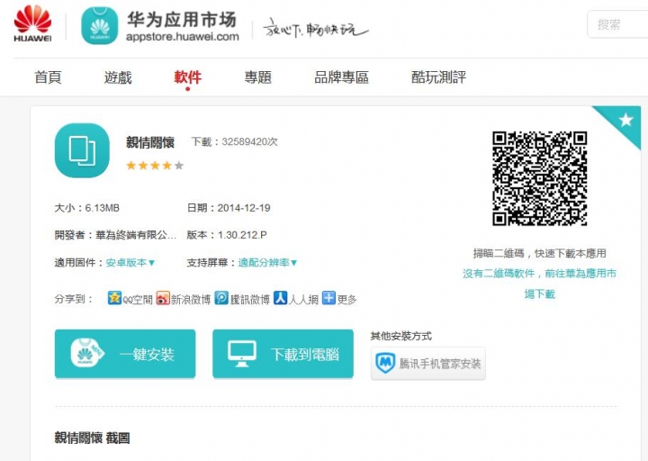Image resolution: width=648 pixels, height=461 pixels.
Task: Click the QR code image
Action: pos(540,178)
